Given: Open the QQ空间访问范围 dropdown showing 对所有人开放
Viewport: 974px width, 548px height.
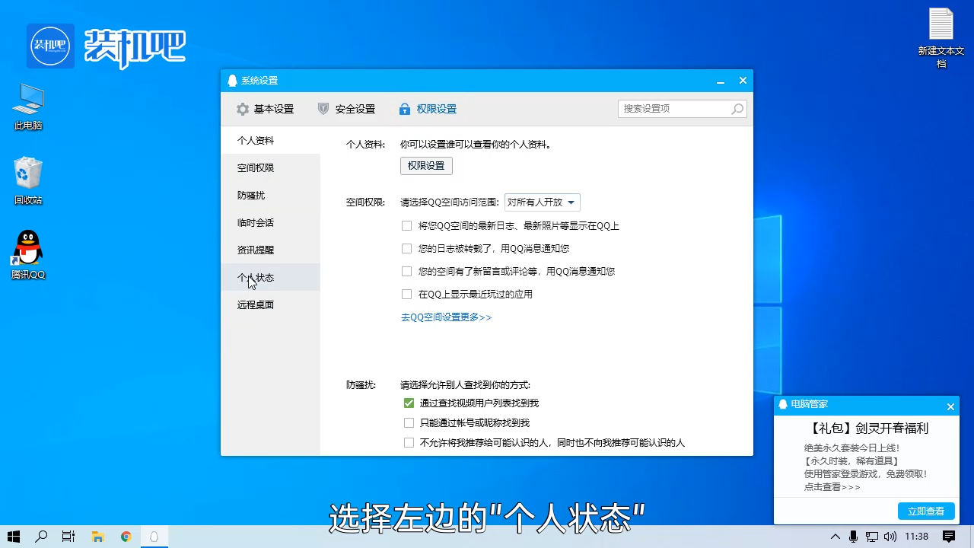Looking at the screenshot, I should (x=543, y=202).
